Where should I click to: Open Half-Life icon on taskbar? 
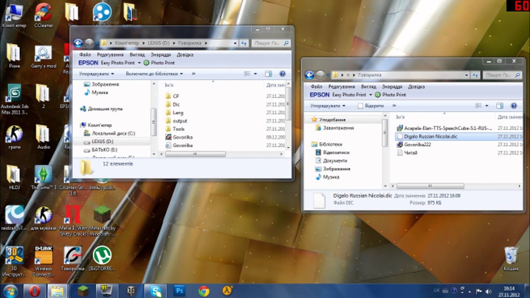pyautogui.click(x=228, y=291)
